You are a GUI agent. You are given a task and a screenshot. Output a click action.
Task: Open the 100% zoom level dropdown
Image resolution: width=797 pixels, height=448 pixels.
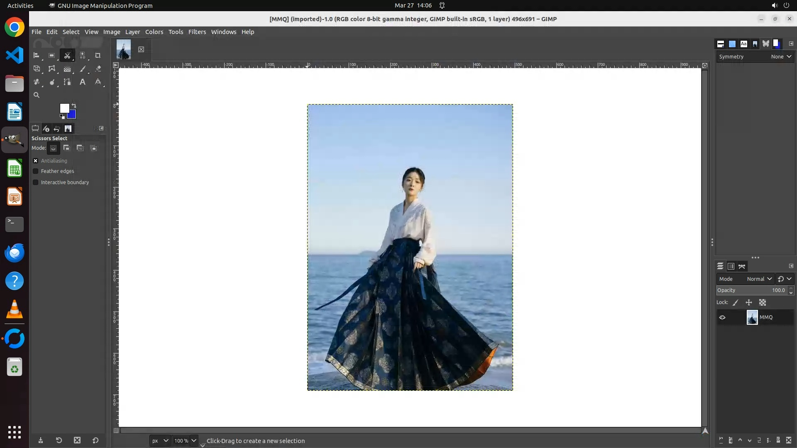pyautogui.click(x=193, y=441)
